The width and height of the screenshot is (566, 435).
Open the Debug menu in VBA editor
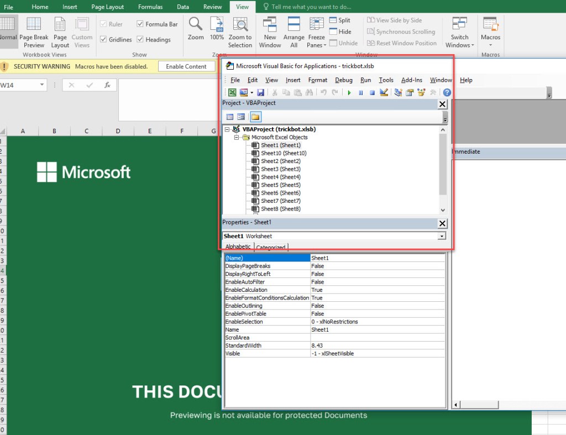(x=343, y=80)
